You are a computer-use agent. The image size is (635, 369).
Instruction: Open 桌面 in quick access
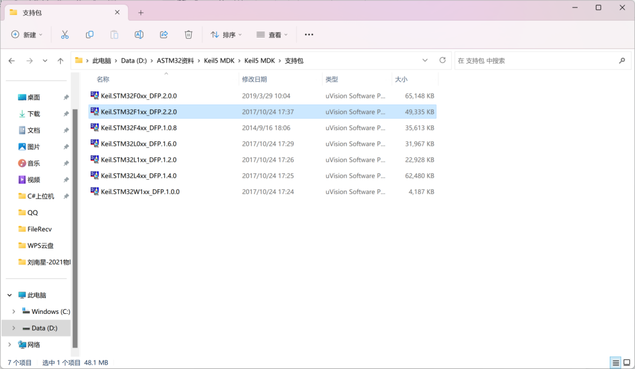pyautogui.click(x=34, y=97)
